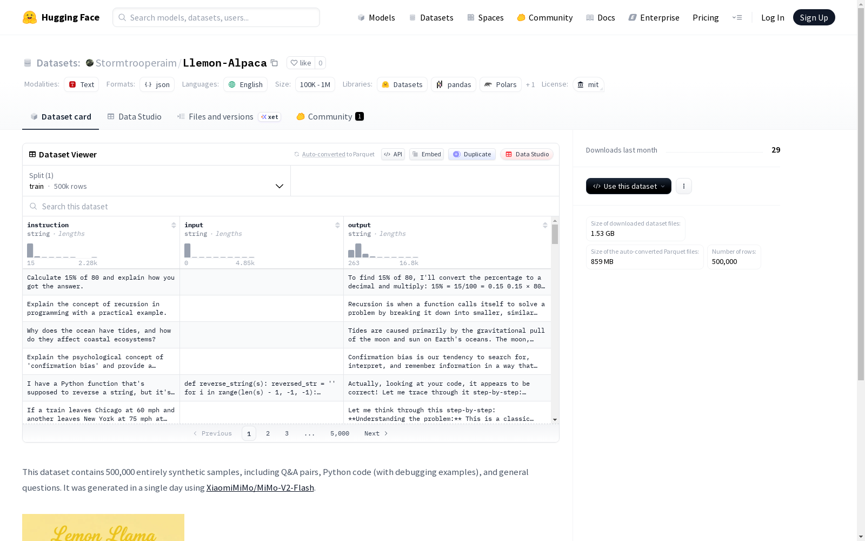Click the input lengths histogram

[219, 250]
